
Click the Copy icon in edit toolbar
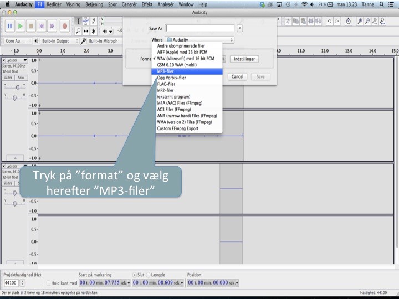point(296,22)
